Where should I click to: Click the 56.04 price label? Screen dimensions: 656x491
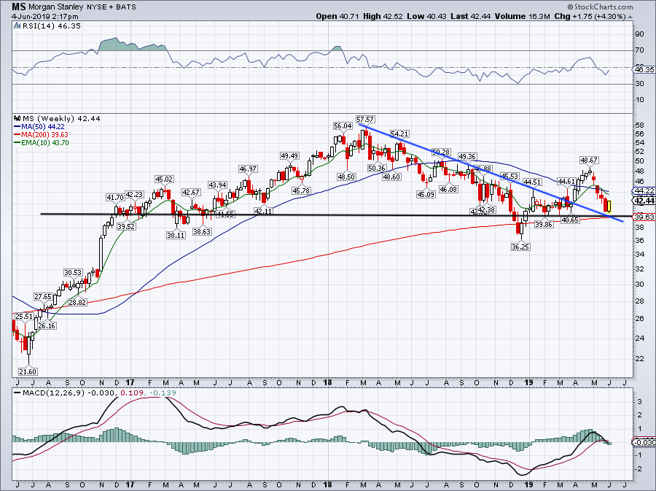[x=343, y=125]
